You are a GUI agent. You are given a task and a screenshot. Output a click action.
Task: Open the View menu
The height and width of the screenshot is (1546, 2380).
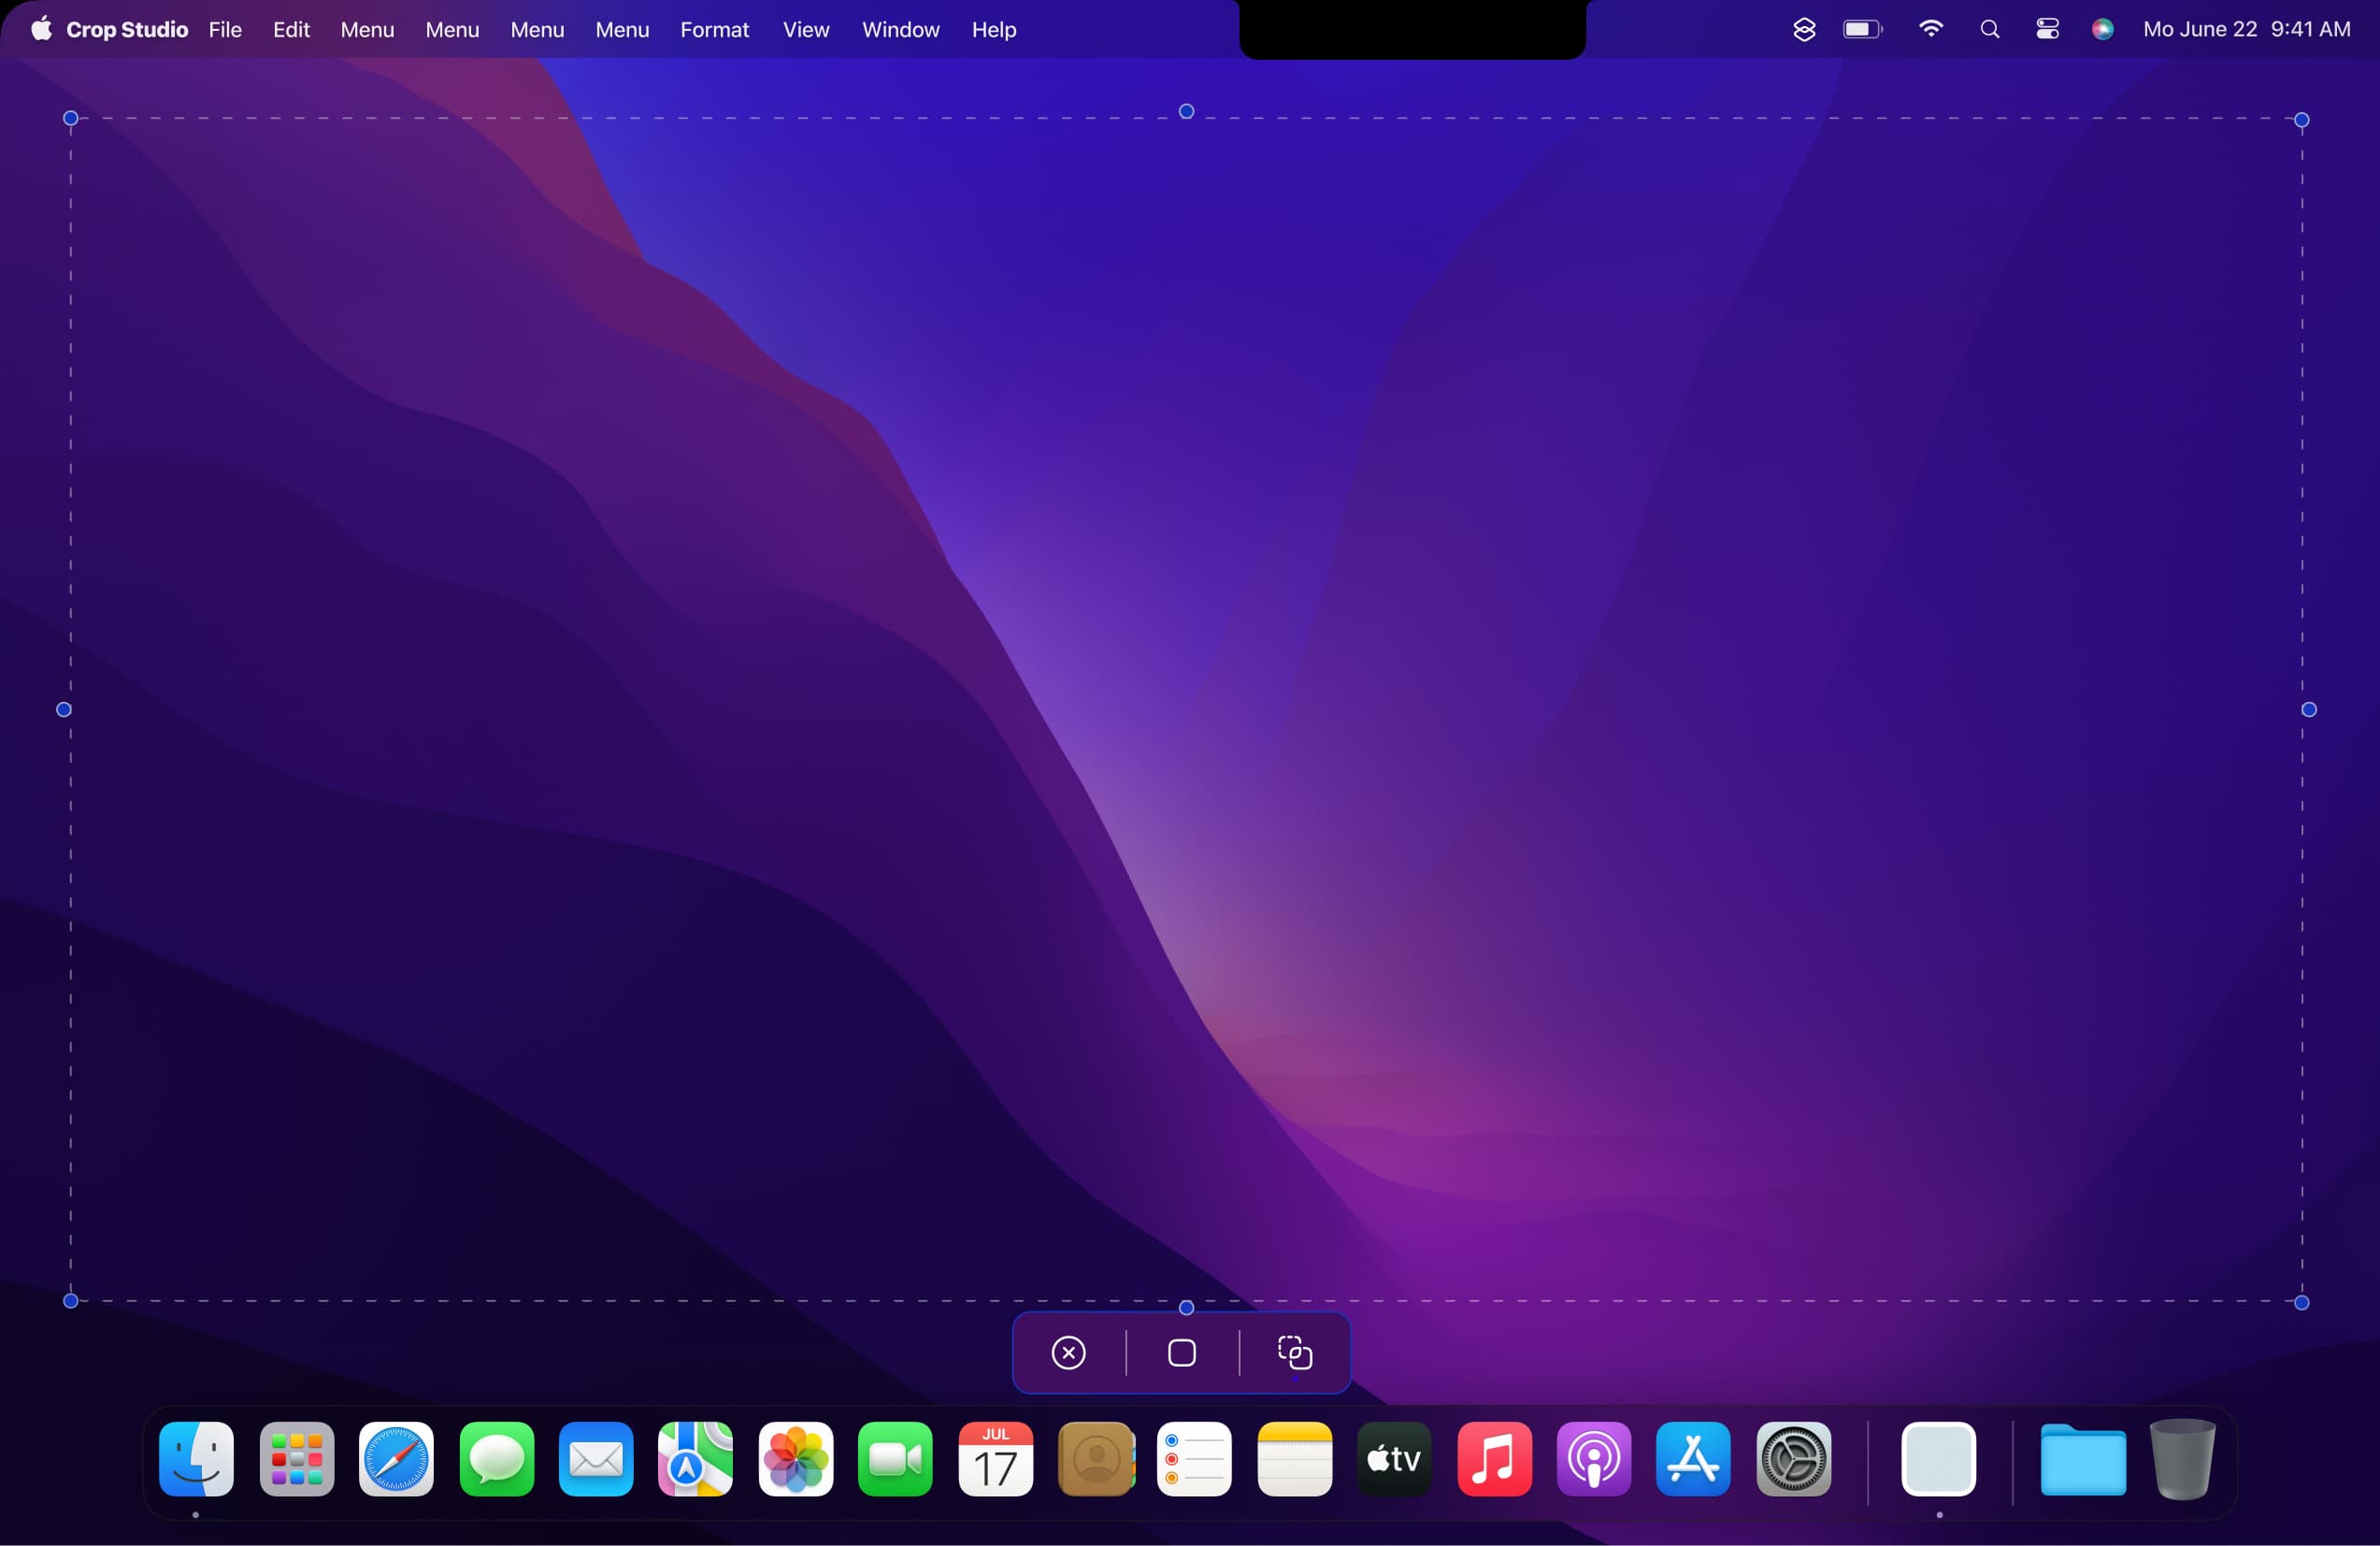[x=806, y=30]
